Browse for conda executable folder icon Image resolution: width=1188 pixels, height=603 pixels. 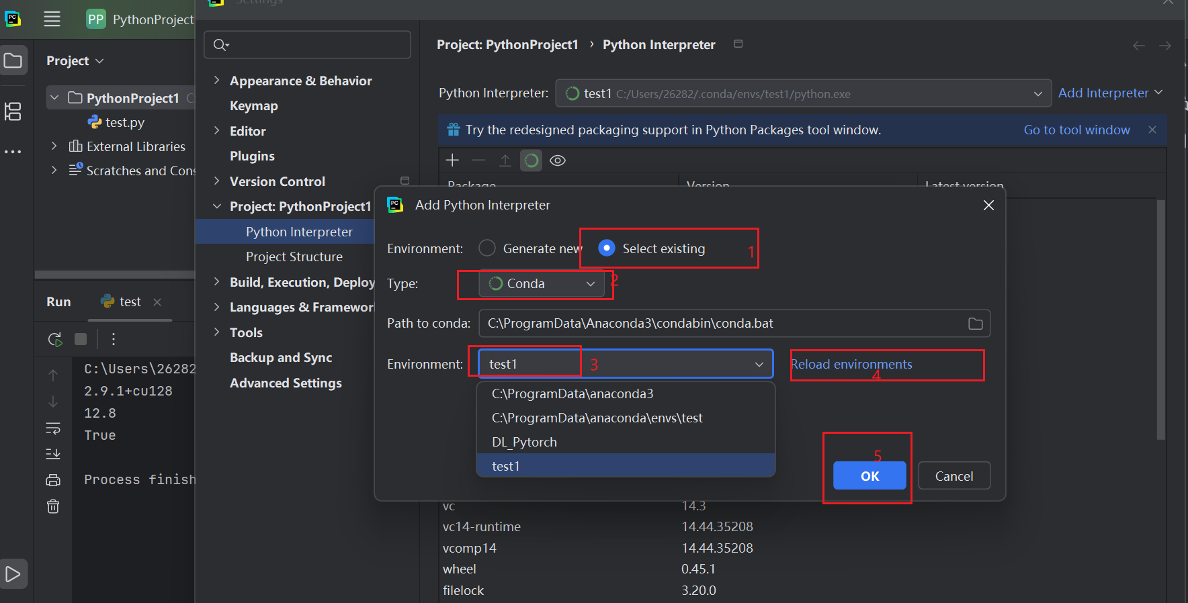(x=976, y=324)
